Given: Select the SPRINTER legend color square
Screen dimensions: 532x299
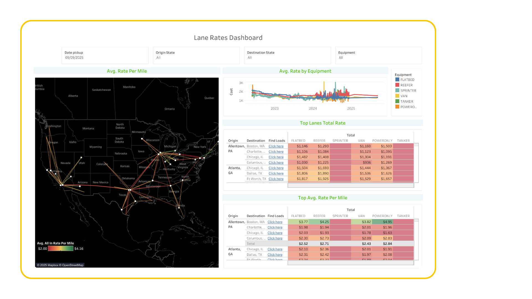Looking at the screenshot, I should 397,91.
